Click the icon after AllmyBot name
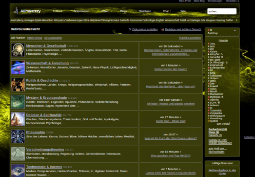Screen dimensions: 255x177 click(x=221, y=54)
